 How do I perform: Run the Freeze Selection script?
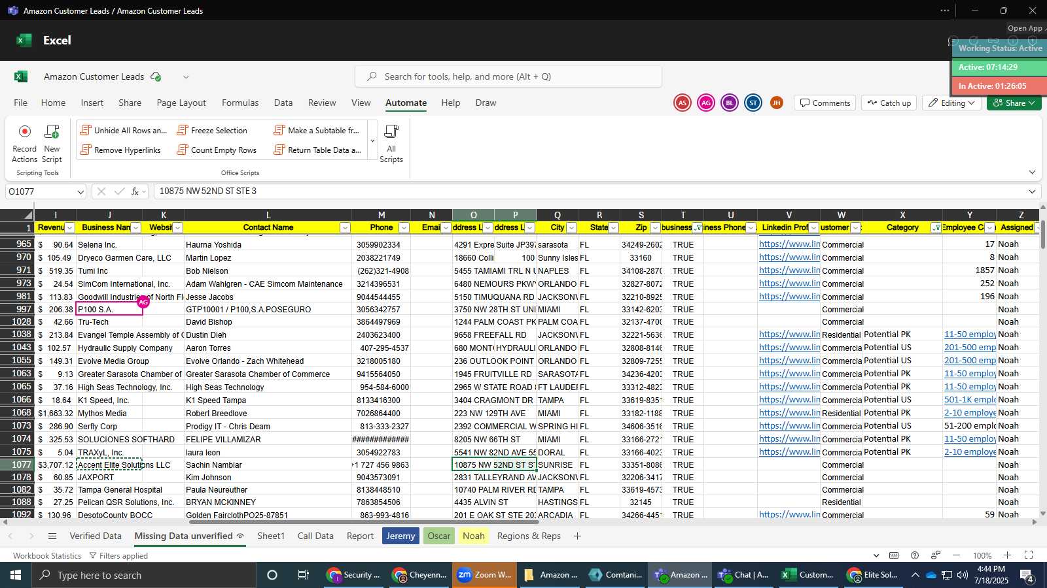coord(212,131)
